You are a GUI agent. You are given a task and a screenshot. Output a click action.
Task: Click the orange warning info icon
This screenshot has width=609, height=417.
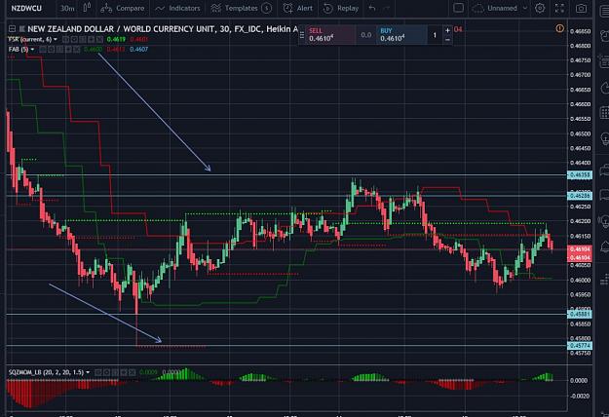click(x=559, y=28)
